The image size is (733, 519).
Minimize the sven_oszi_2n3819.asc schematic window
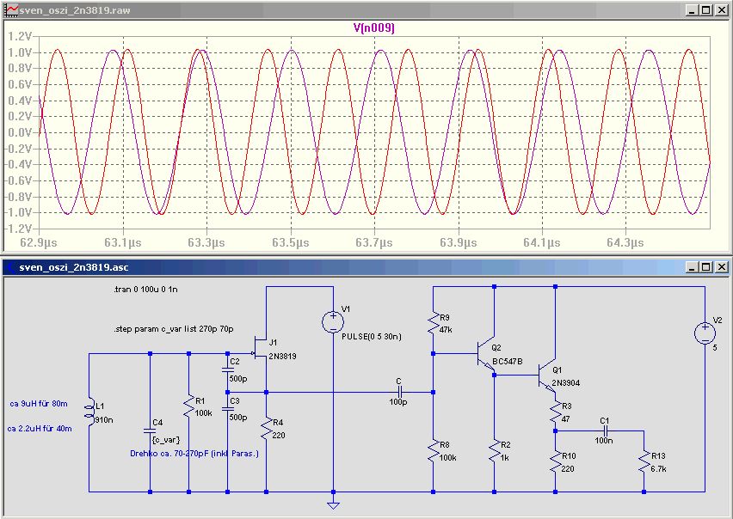pos(692,267)
